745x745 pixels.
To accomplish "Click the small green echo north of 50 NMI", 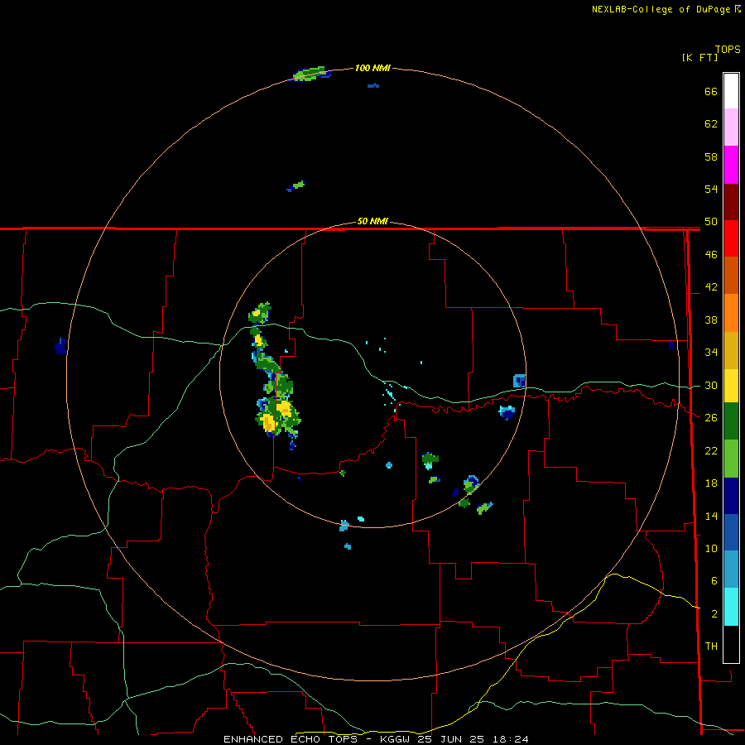I will 297,185.
